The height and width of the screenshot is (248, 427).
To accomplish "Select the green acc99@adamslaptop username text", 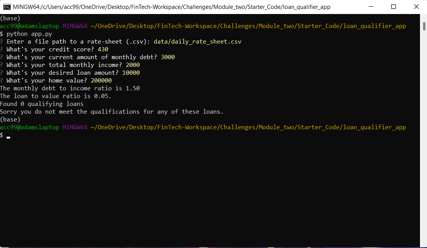I will (x=30, y=127).
